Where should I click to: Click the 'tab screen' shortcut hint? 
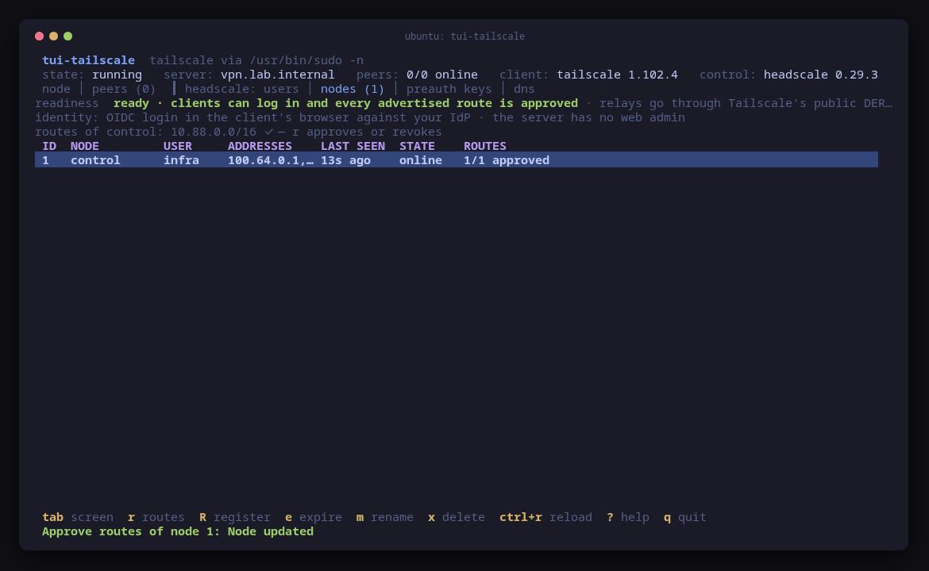[78, 517]
